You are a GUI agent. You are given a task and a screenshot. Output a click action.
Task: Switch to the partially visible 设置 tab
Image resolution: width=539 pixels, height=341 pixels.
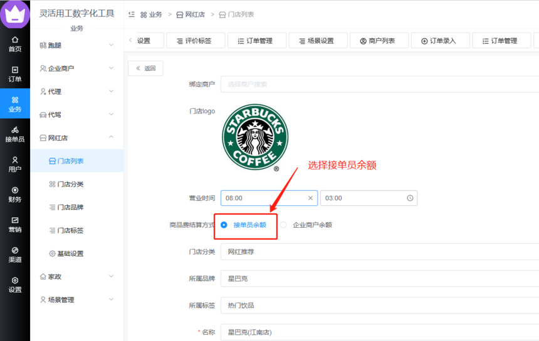150,41
